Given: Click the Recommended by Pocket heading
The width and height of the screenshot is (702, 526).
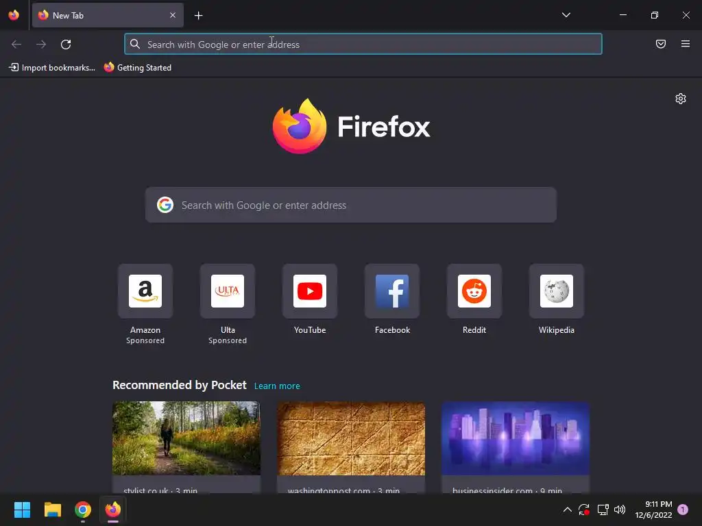Looking at the screenshot, I should click(x=180, y=385).
